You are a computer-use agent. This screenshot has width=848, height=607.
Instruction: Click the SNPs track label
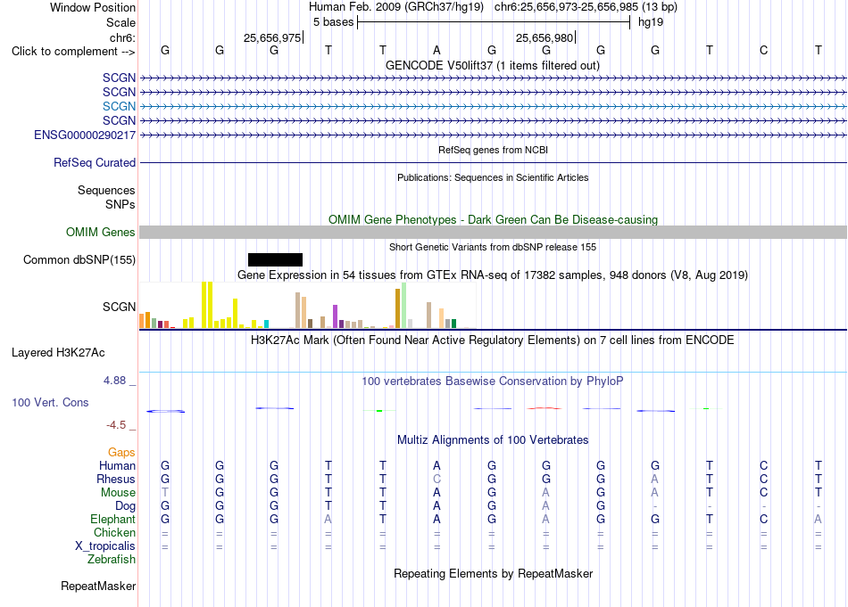tap(121, 205)
